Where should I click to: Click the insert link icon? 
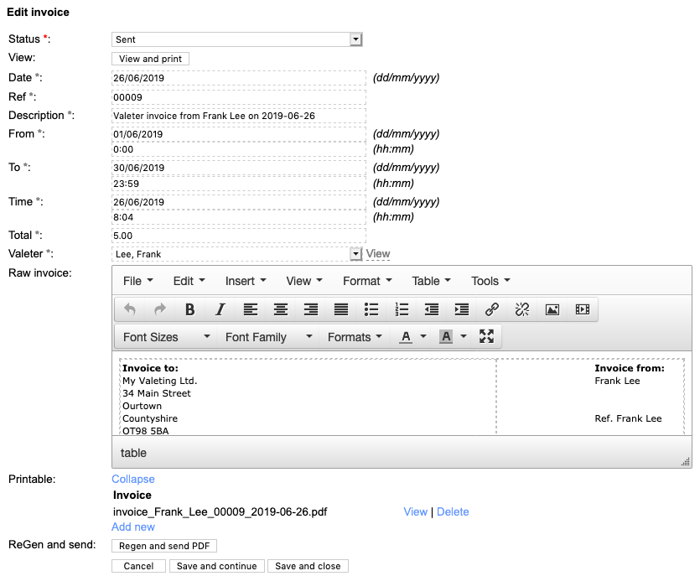click(492, 309)
